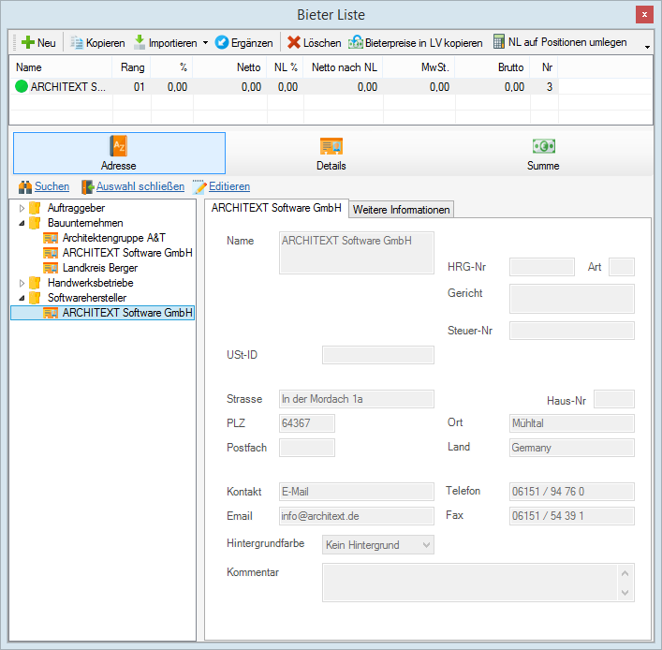Switch to the Adresse section
This screenshot has height=650, width=662.
[x=119, y=153]
